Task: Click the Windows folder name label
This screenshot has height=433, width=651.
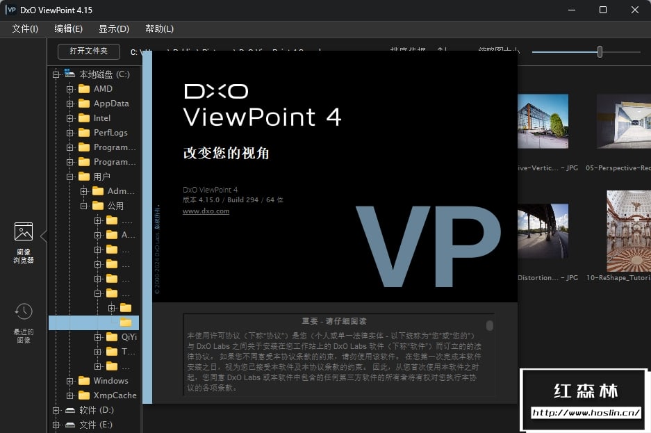Action: (111, 381)
